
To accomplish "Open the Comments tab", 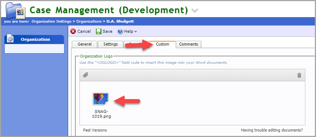I will (189, 44).
